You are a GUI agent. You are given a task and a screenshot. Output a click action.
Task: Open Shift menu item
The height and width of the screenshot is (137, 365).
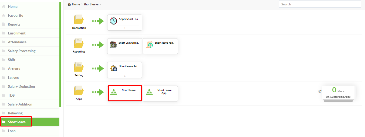coord(30,60)
